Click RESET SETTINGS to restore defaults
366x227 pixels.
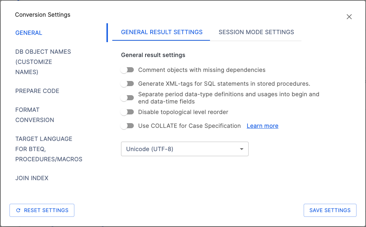[x=42, y=210]
